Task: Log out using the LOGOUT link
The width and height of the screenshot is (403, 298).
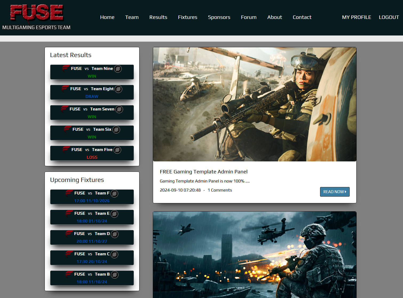Action: pyautogui.click(x=389, y=17)
